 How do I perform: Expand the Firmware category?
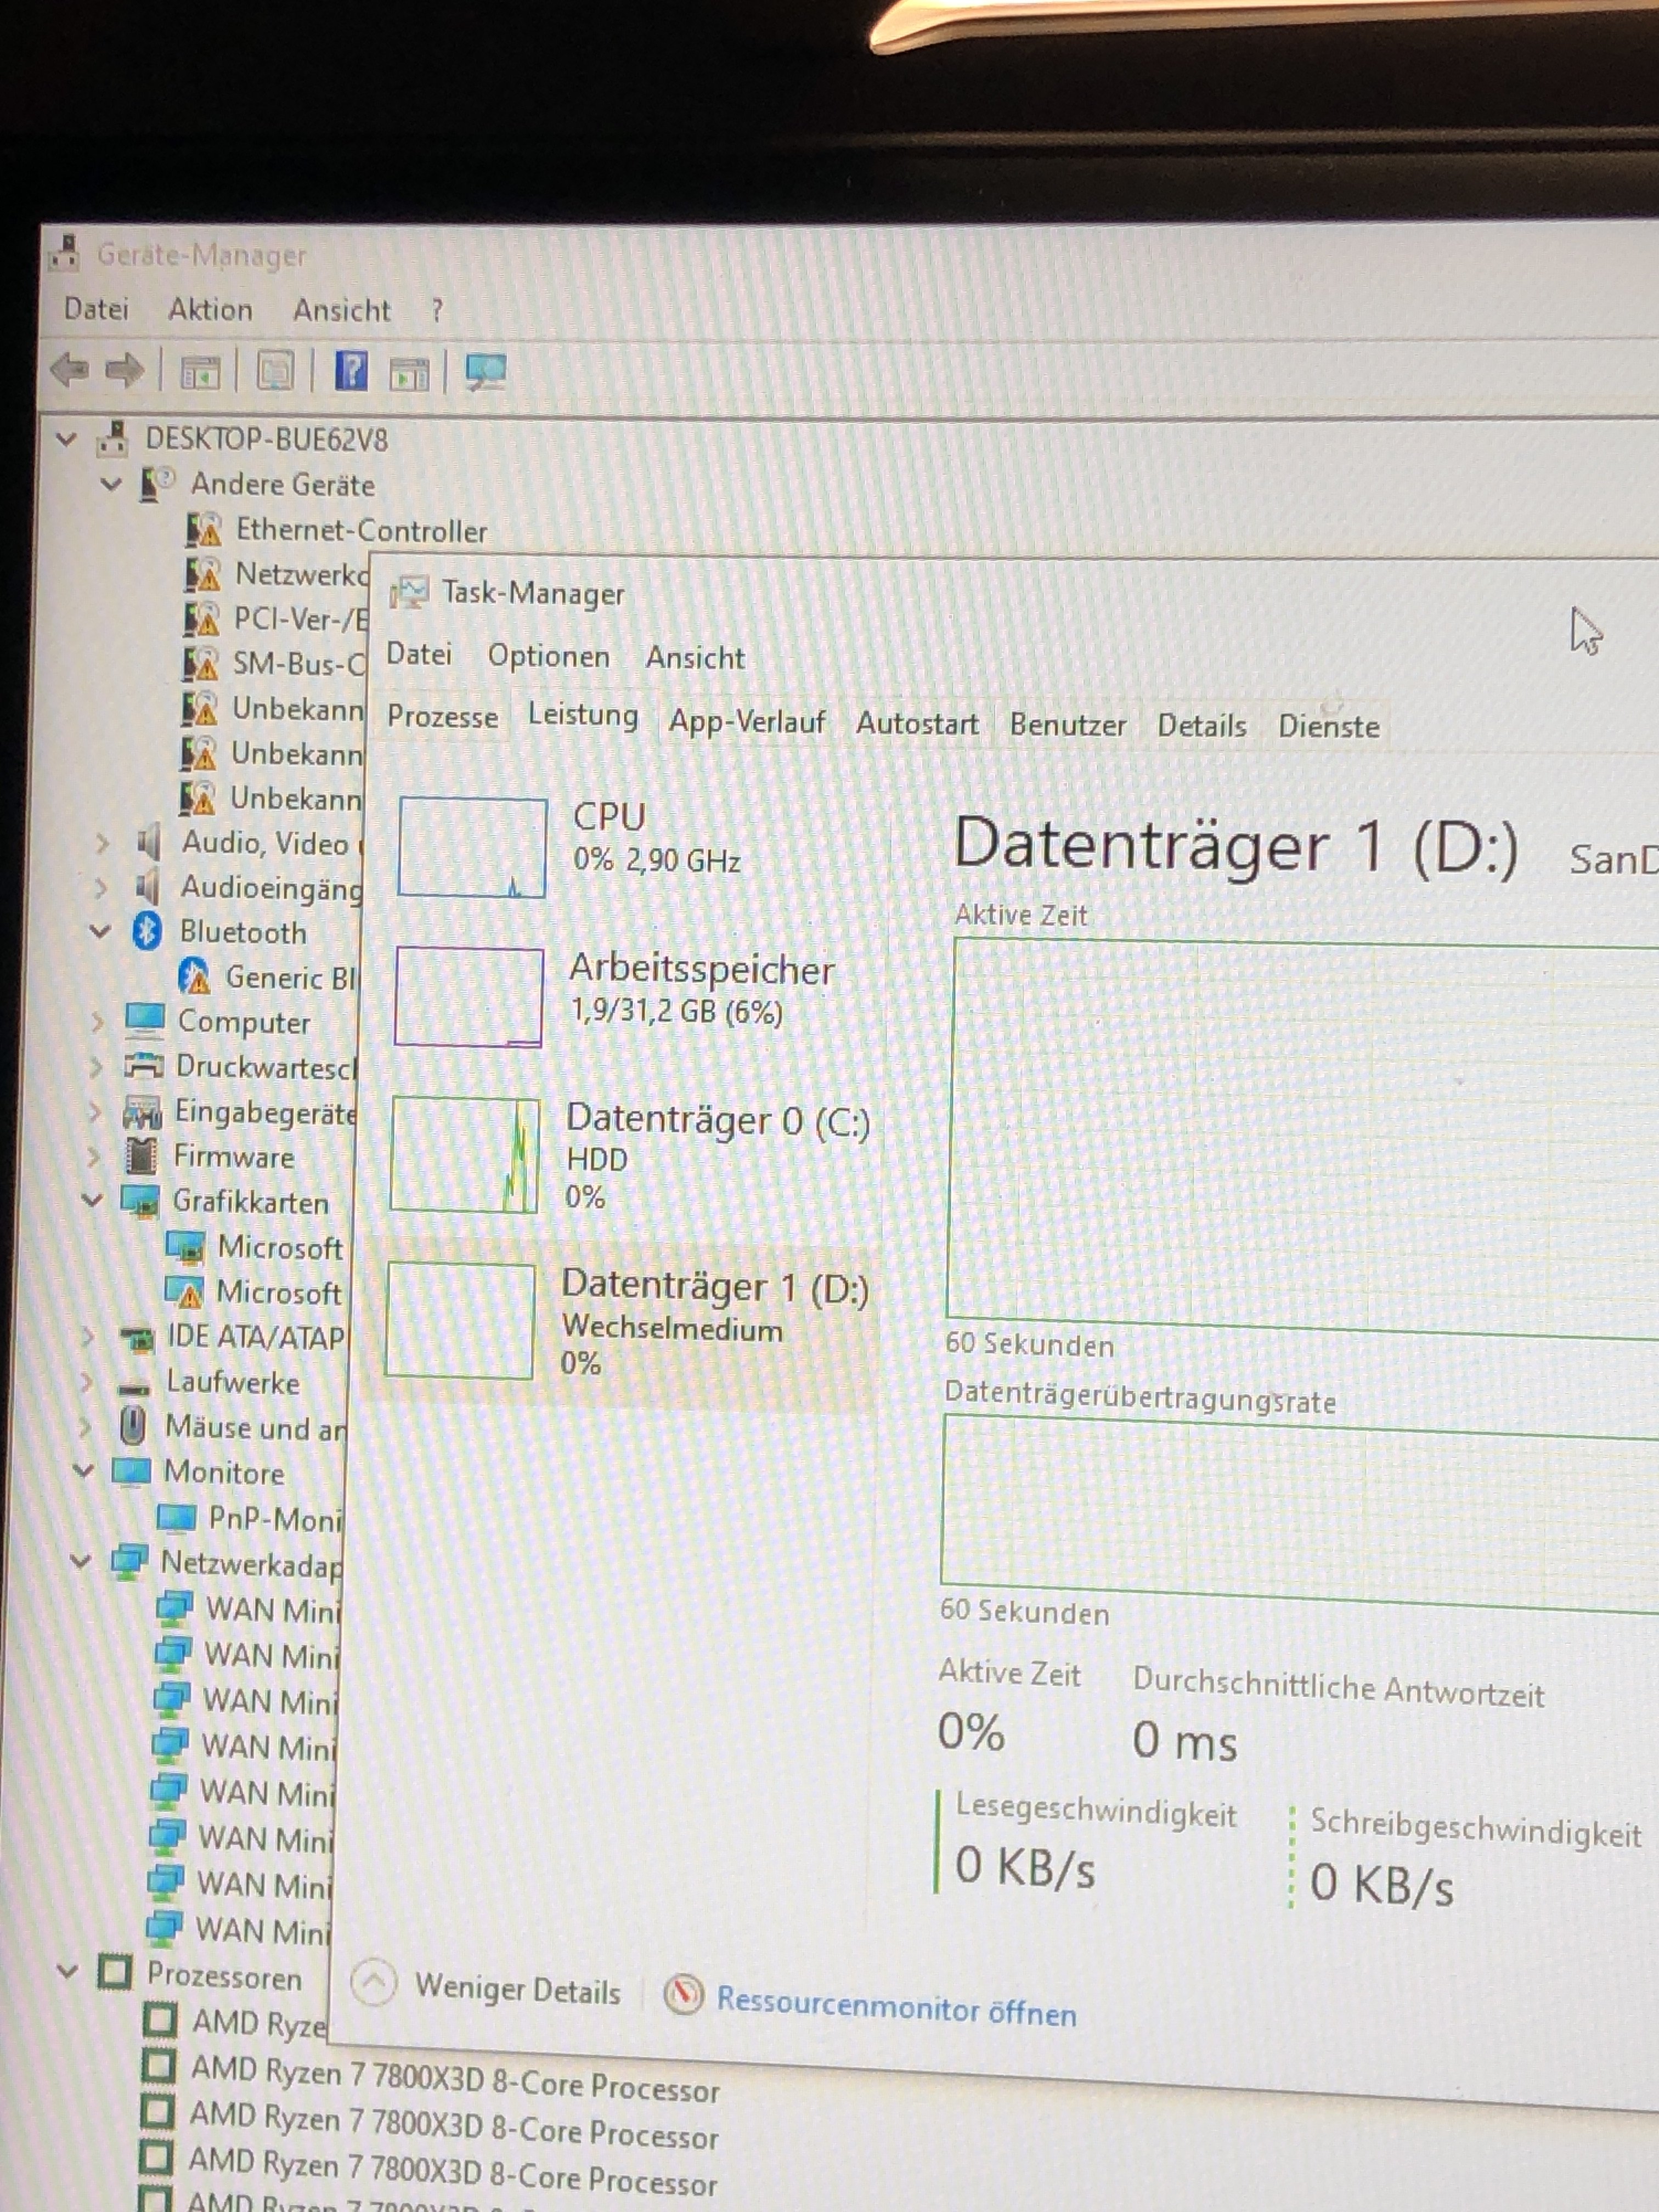94,1157
